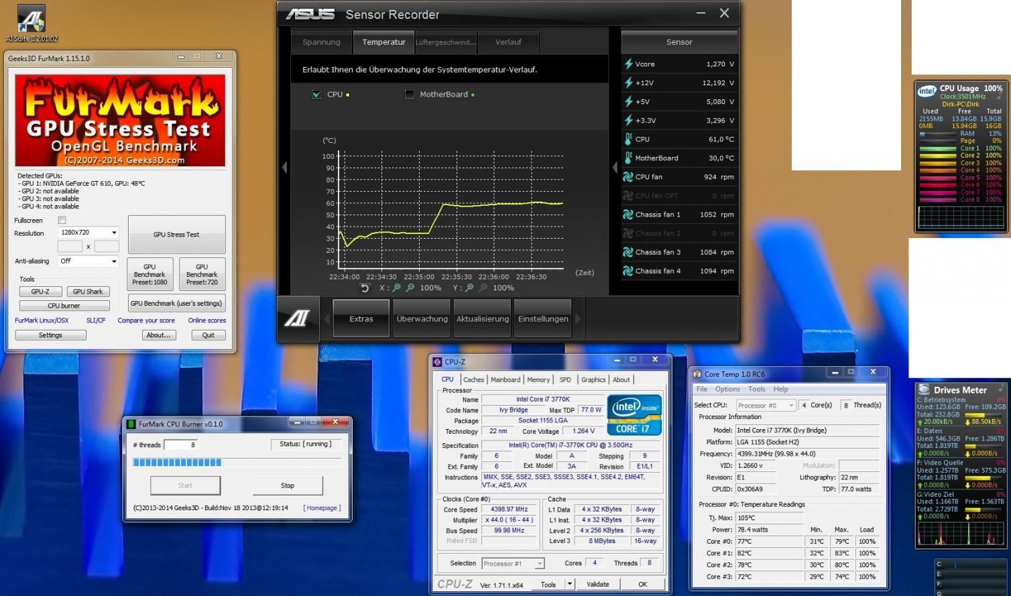Screen dimensions: 1011x596
Task: Open the Memory tab in CPU-Z
Action: 538,379
